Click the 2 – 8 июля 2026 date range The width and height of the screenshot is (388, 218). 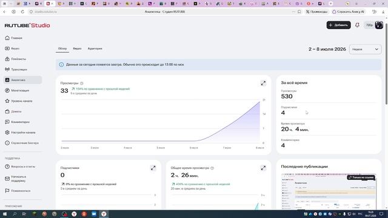tap(327, 49)
